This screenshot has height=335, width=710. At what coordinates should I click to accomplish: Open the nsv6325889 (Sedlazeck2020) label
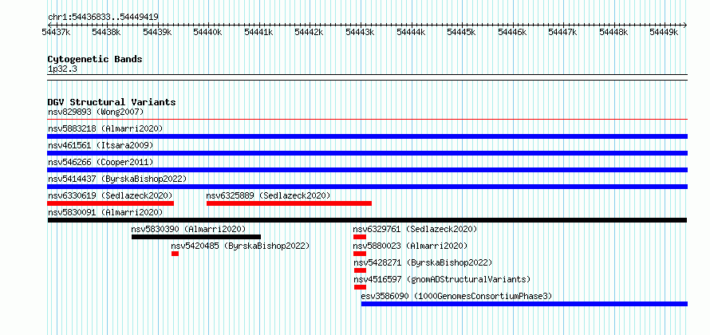pyautogui.click(x=268, y=195)
